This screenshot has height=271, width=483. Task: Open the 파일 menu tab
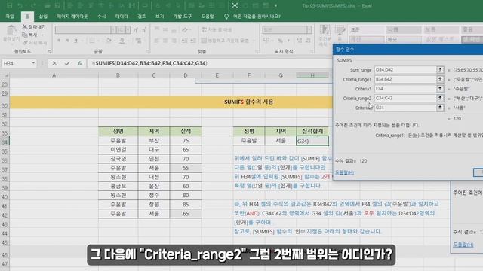point(10,17)
